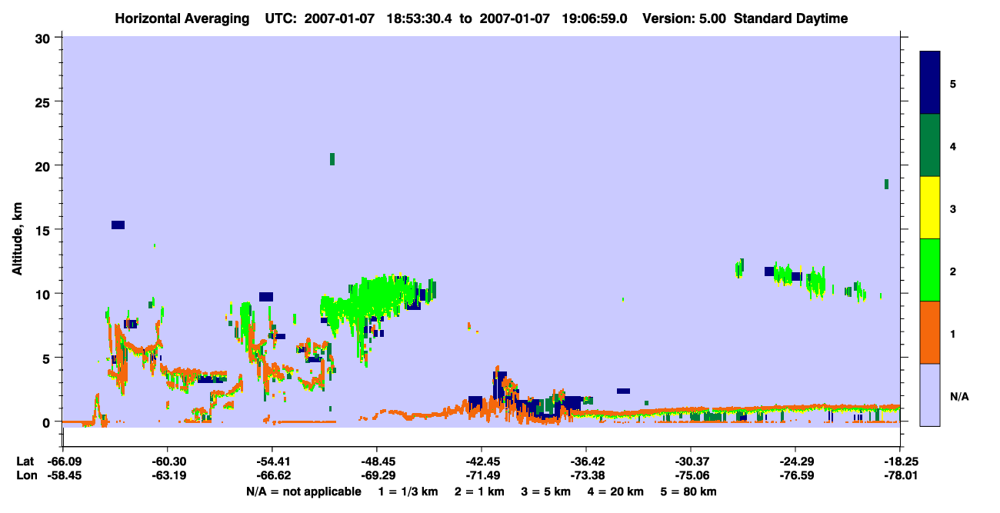Viewport: 1000px width, 513px height.
Task: Click the '3 = 5 km' legend entry
Action: pyautogui.click(x=545, y=491)
